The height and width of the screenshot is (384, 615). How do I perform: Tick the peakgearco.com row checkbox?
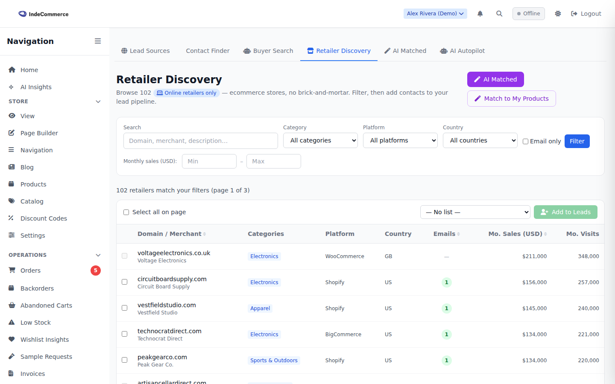[124, 360]
